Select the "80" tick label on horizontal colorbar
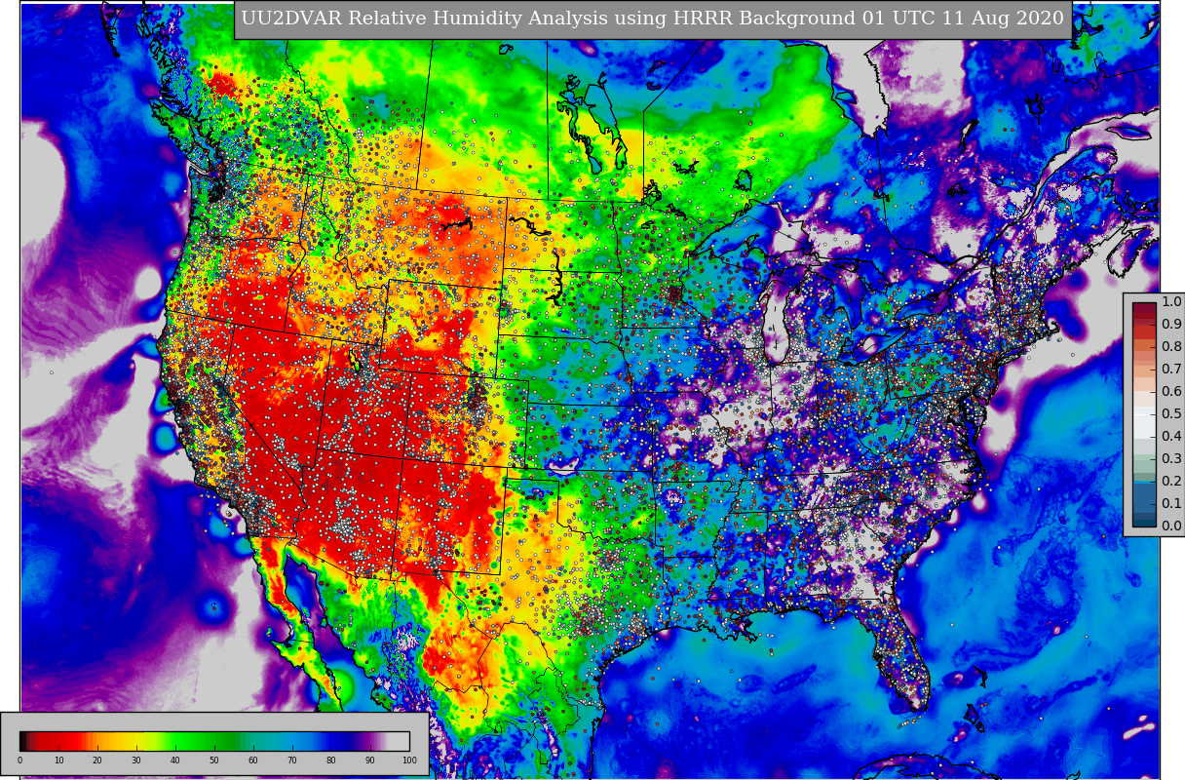Screen dimensions: 1185x780 click(x=331, y=760)
